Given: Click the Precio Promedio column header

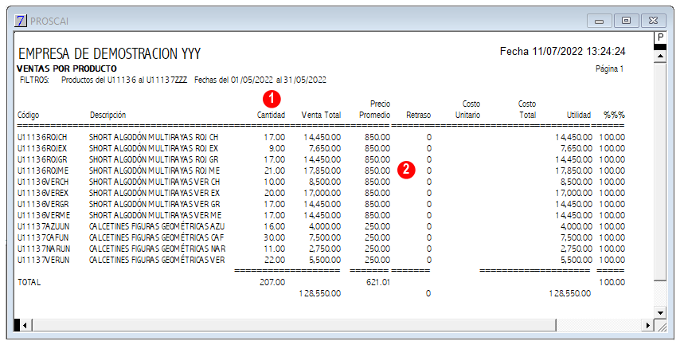Looking at the screenshot, I should tap(375, 109).
